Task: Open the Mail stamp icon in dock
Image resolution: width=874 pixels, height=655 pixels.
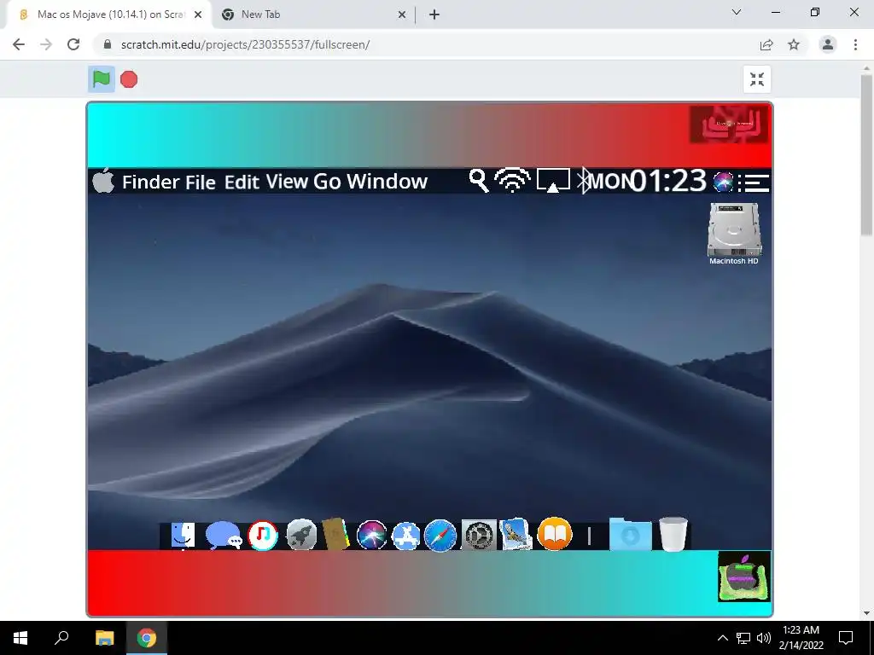Action: 516,534
